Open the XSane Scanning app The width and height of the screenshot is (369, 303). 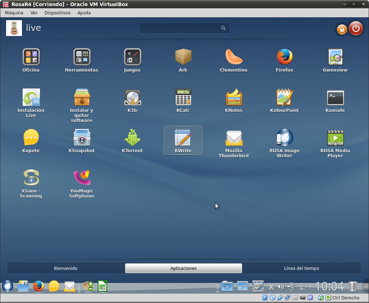click(31, 178)
